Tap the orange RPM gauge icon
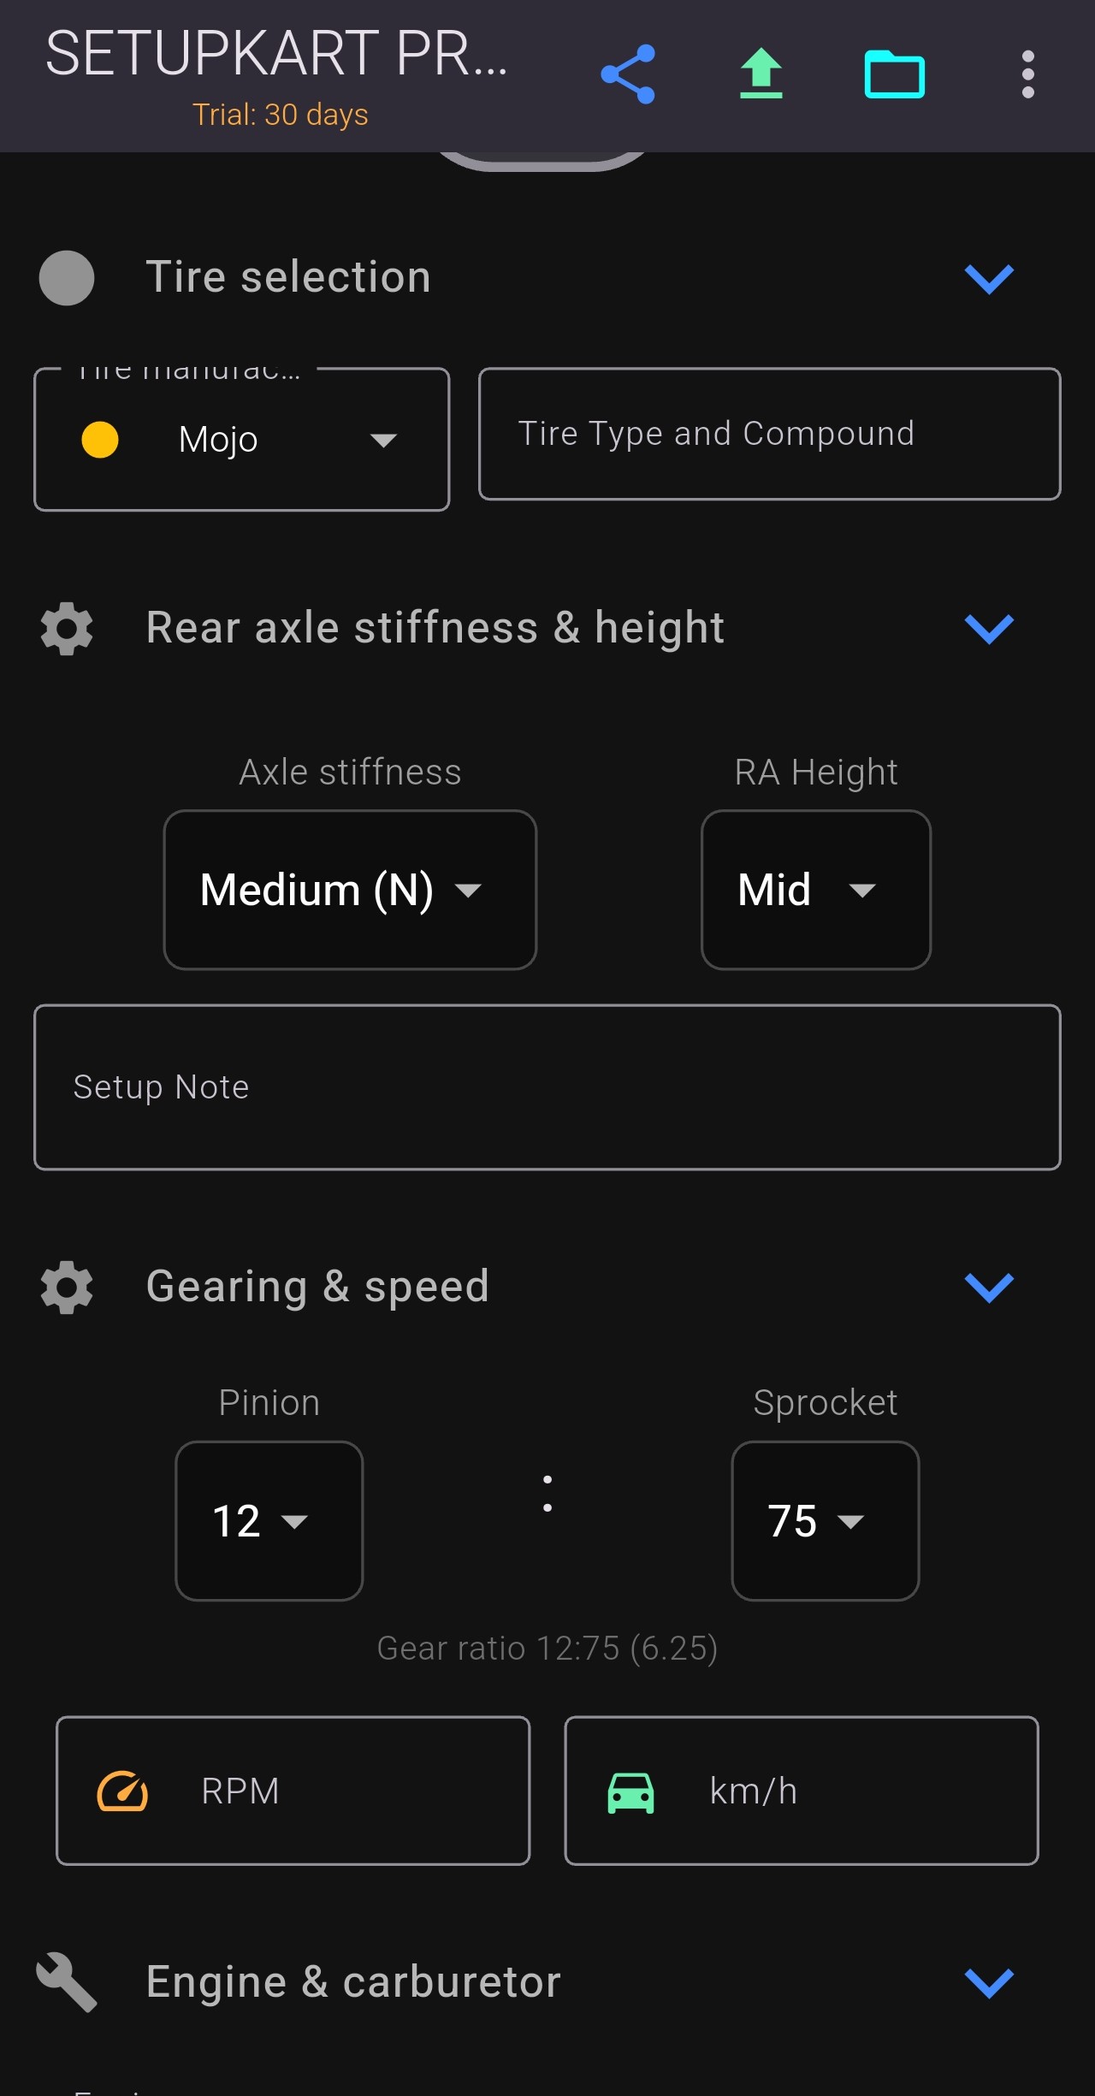 tap(122, 1791)
